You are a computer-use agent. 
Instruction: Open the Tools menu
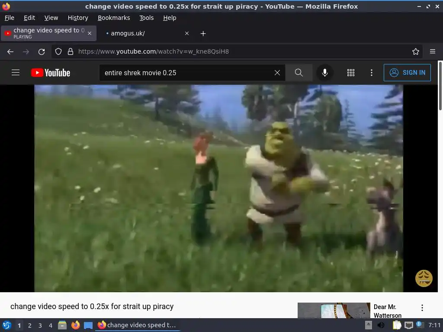(x=146, y=18)
